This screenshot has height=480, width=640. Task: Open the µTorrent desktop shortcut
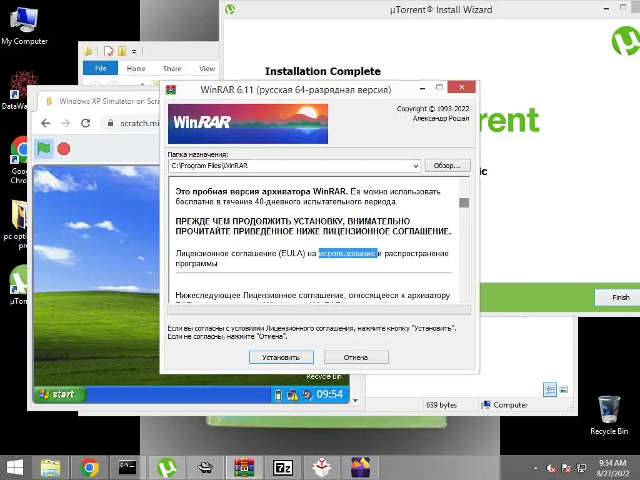[x=18, y=285]
